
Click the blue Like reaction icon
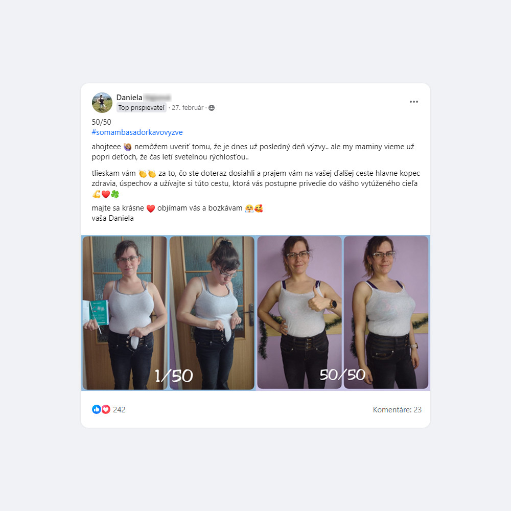[x=97, y=409]
